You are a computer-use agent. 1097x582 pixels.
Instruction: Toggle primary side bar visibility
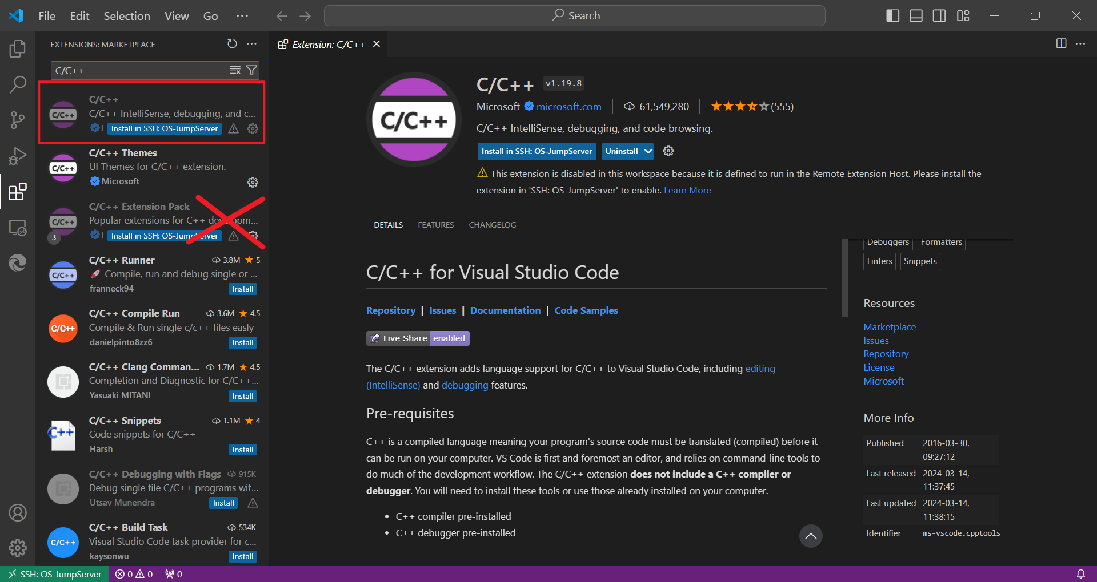pos(892,16)
